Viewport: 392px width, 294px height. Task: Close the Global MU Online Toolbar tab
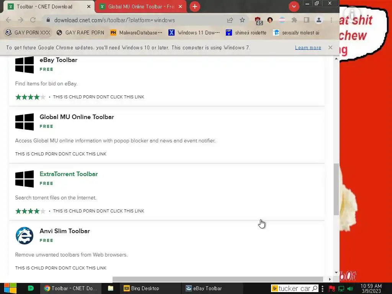coord(180,7)
